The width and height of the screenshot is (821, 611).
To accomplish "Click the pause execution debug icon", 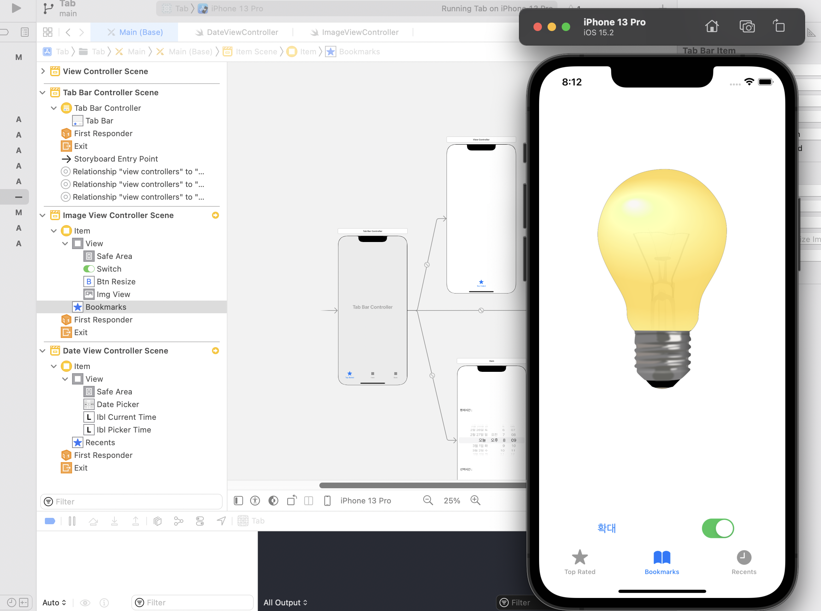I will tap(72, 521).
